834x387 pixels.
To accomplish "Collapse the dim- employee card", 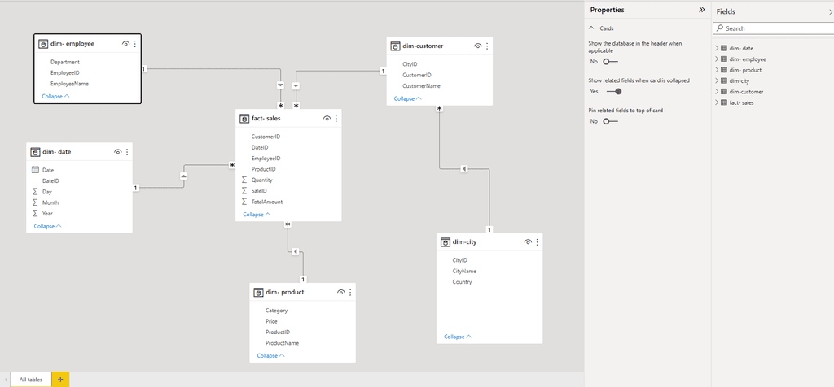I will click(x=56, y=97).
